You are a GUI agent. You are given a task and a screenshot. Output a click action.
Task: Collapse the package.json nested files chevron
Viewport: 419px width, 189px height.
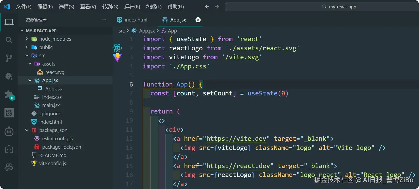(27, 130)
